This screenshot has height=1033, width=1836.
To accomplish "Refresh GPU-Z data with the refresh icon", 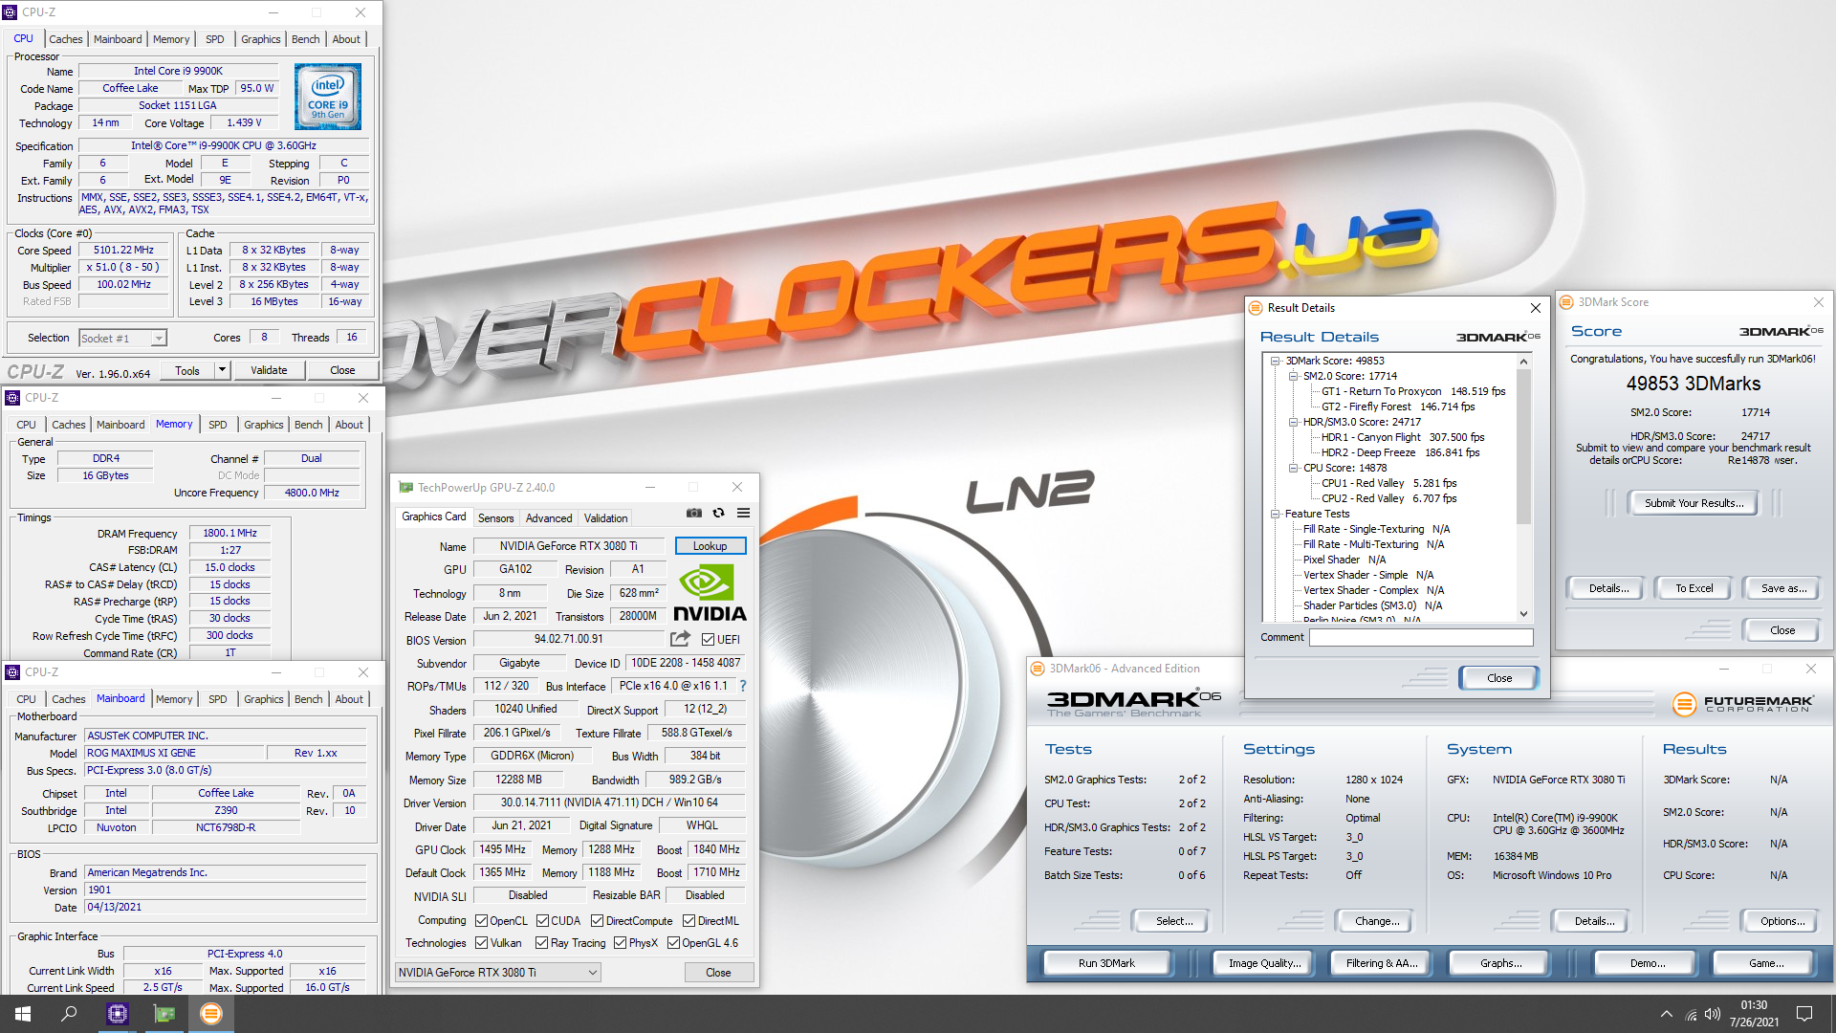I will 719,514.
